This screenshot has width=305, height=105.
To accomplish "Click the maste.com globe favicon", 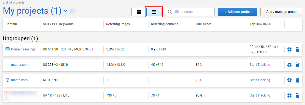I will [x=7, y=80].
